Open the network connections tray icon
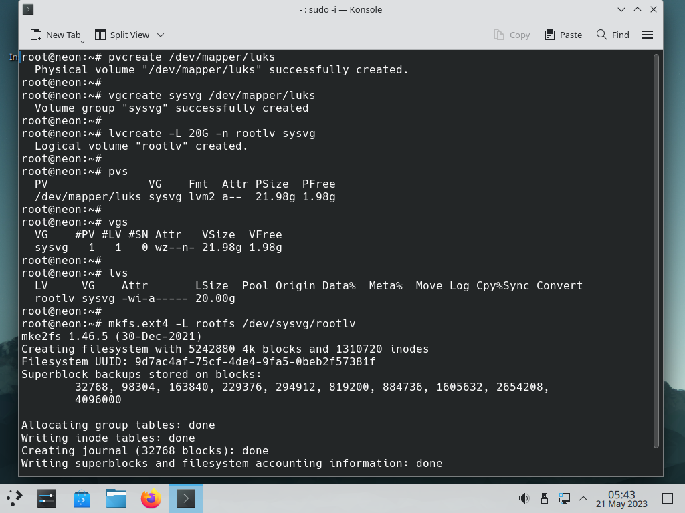Viewport: 685px width, 513px height. [564, 498]
